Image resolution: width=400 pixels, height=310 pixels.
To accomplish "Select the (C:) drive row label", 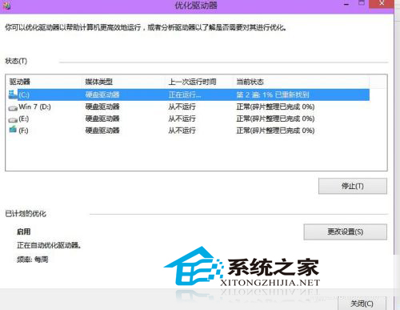I will tap(24, 95).
